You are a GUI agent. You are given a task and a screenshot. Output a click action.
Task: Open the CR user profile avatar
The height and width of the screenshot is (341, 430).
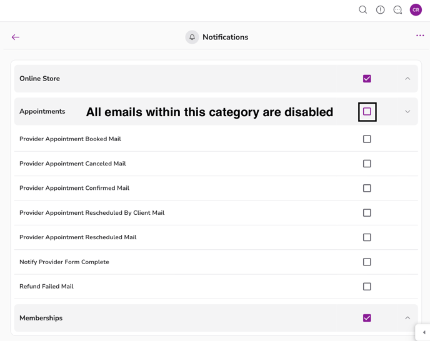[416, 10]
